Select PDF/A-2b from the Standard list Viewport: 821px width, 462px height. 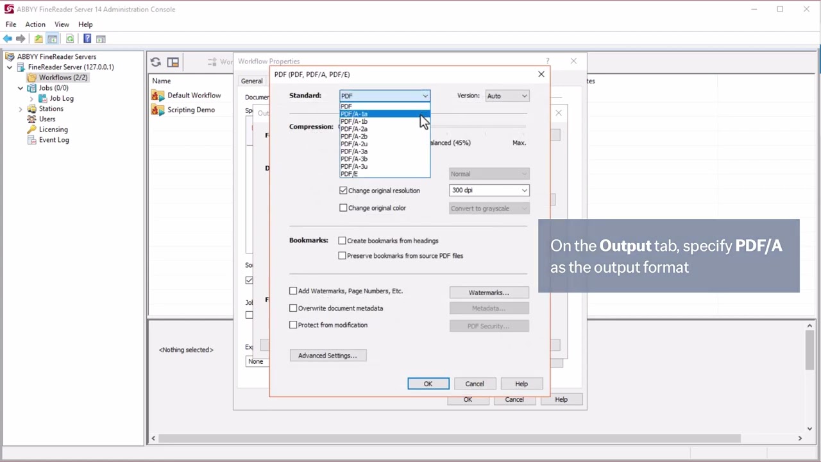(384, 136)
